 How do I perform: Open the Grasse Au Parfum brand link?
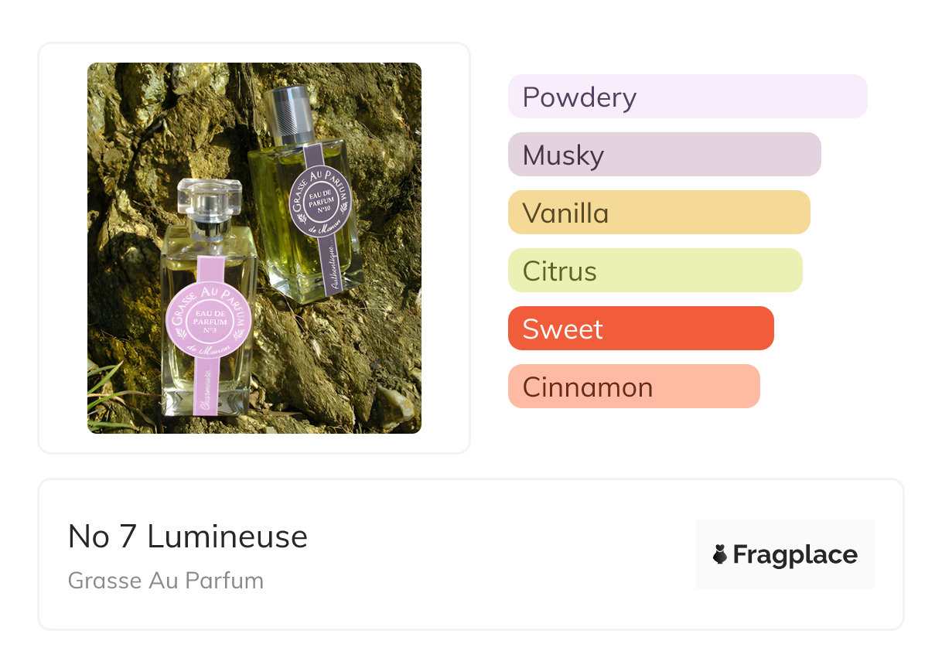pyautogui.click(x=166, y=581)
